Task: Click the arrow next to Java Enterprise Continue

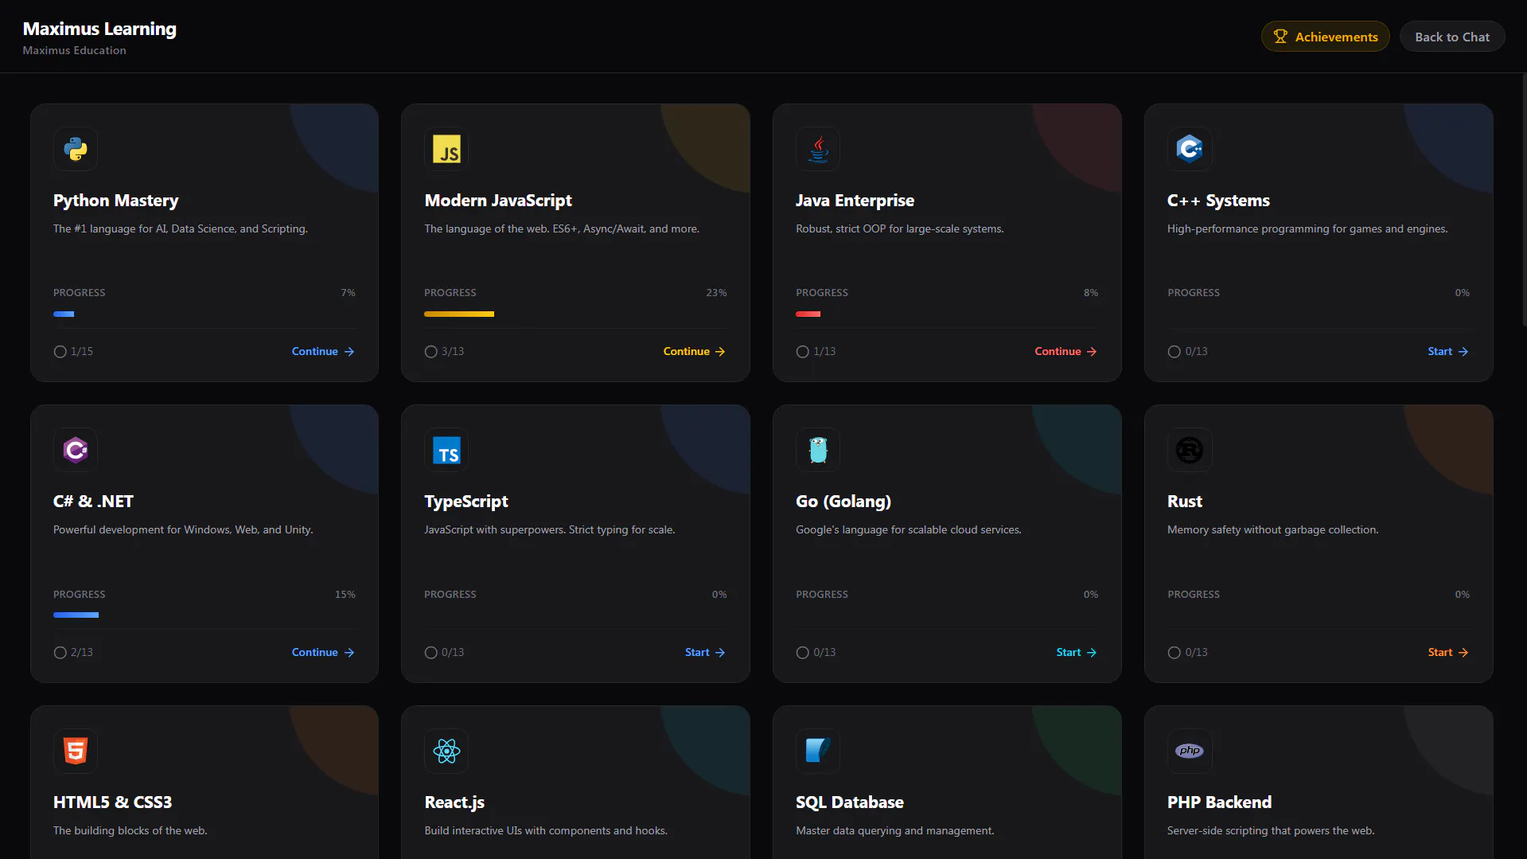Action: [1092, 351]
